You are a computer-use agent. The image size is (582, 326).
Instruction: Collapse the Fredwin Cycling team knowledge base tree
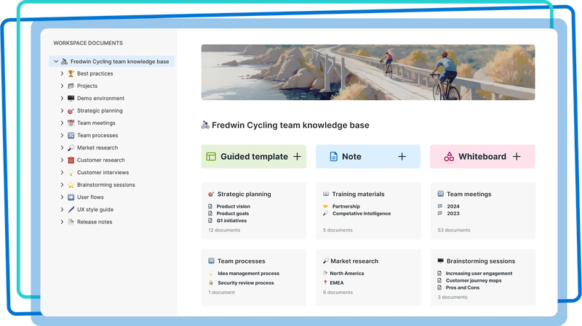click(x=56, y=62)
